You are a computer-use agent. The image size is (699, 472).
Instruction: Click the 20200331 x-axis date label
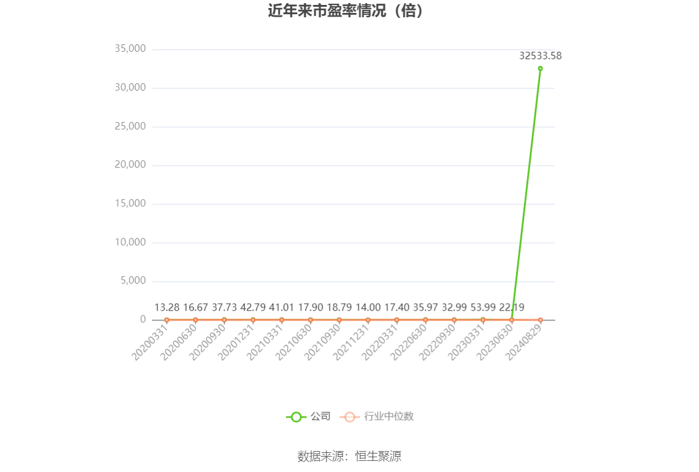coord(152,343)
